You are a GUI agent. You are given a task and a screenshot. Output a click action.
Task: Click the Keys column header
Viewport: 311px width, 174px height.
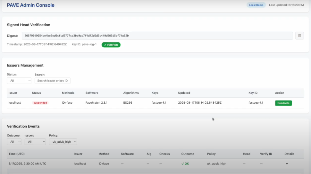(x=155, y=93)
